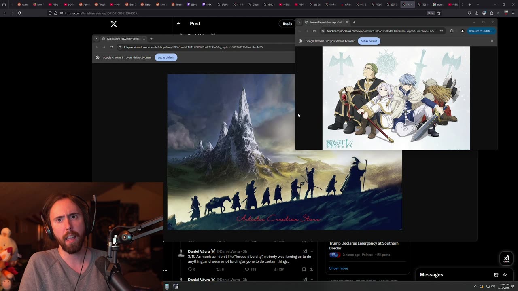Go back in the main browser
The height and width of the screenshot is (291, 518).
click(x=4, y=13)
